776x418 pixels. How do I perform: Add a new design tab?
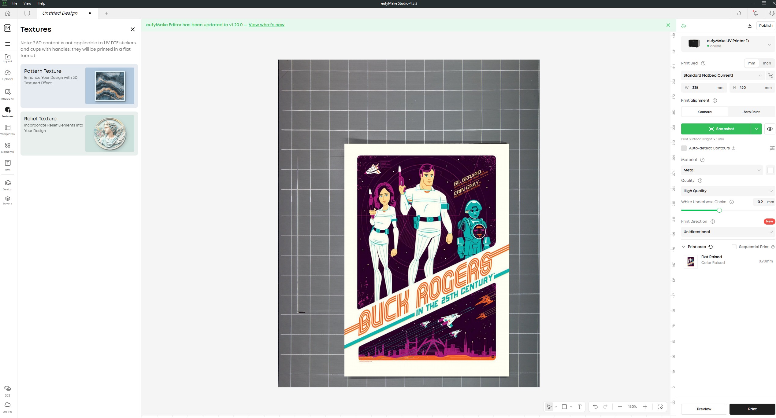click(x=106, y=13)
